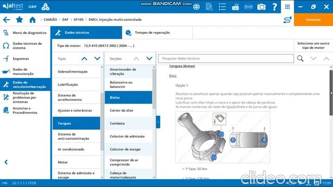Open the report document icon
The image size is (333, 187).
pos(209,7)
